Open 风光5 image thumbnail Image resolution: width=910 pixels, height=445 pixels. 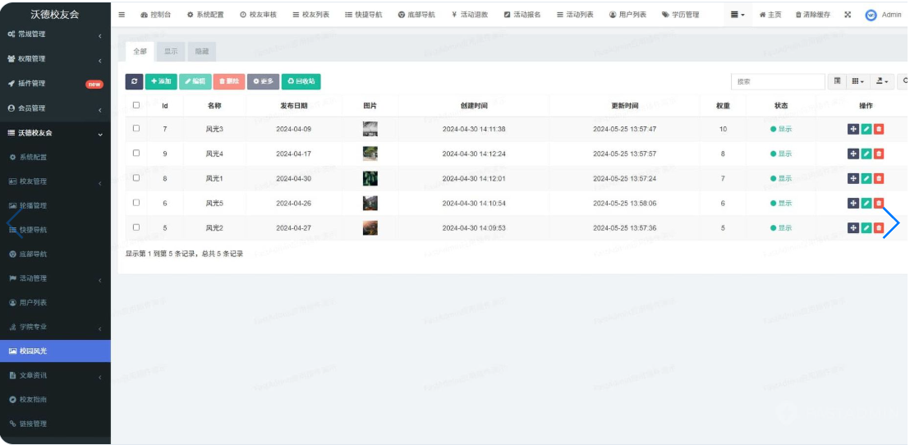point(370,203)
